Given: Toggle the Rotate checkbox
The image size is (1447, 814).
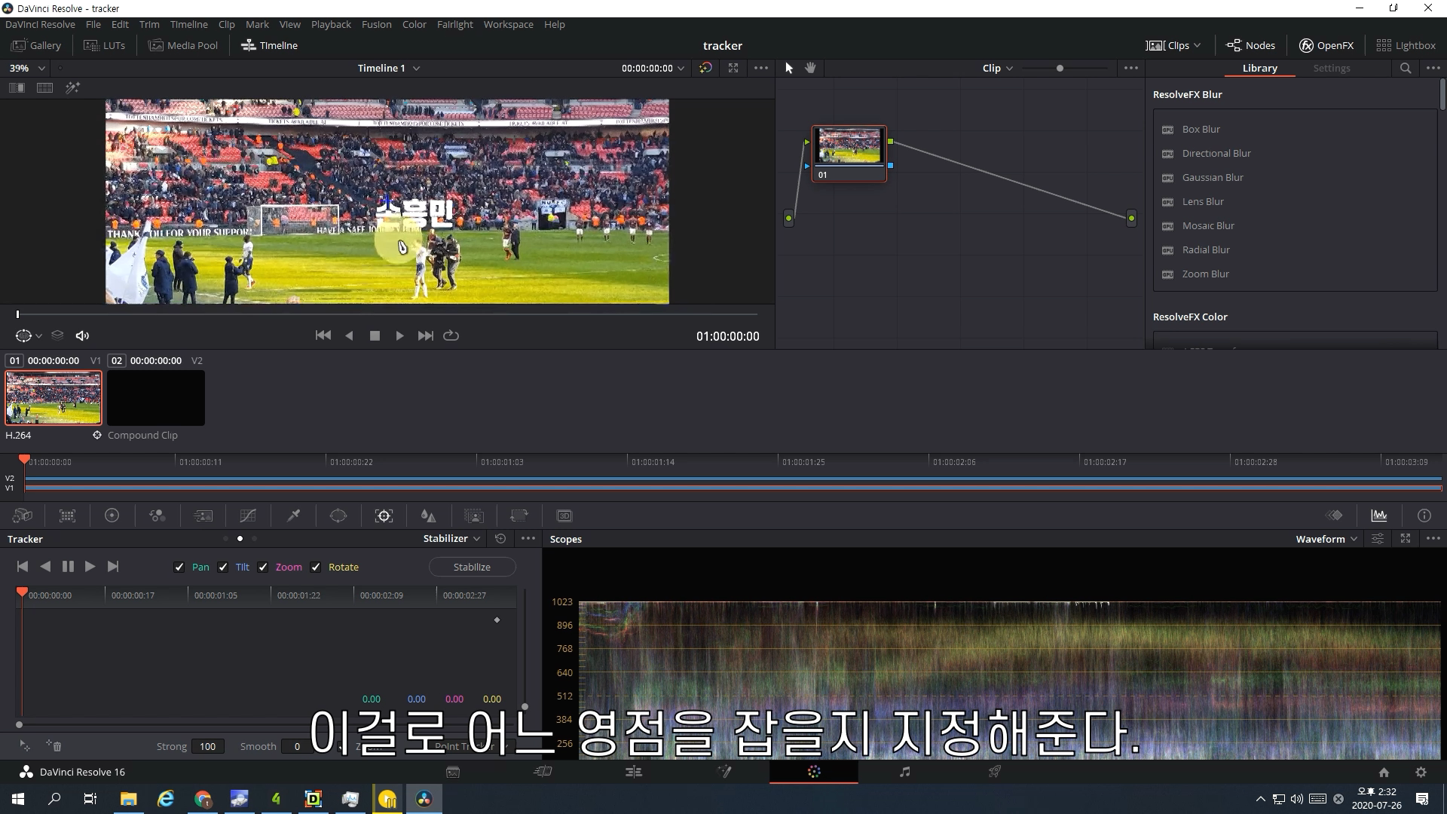Looking at the screenshot, I should [x=316, y=567].
